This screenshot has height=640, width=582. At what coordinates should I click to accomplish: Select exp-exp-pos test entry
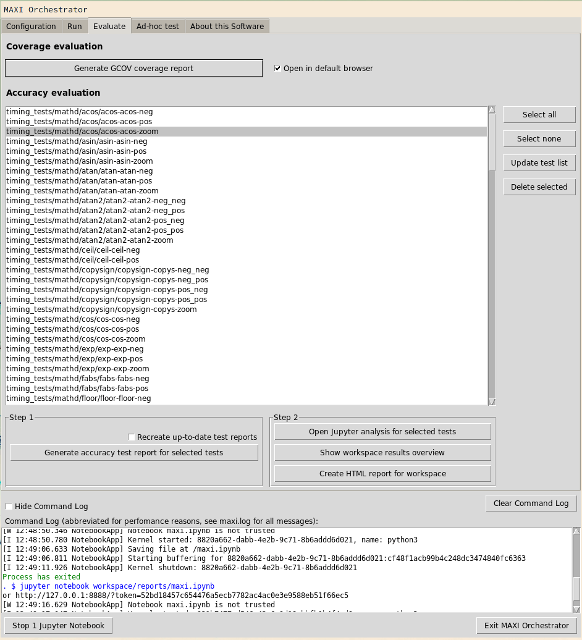tap(247, 359)
